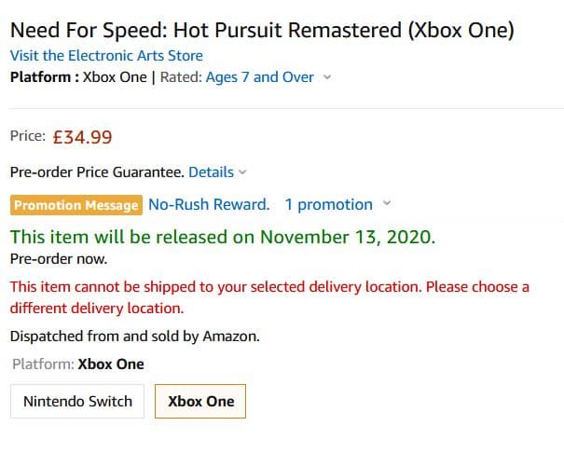Click the Pre-order Price Guarantee text
The height and width of the screenshot is (453, 564).
pos(96,172)
